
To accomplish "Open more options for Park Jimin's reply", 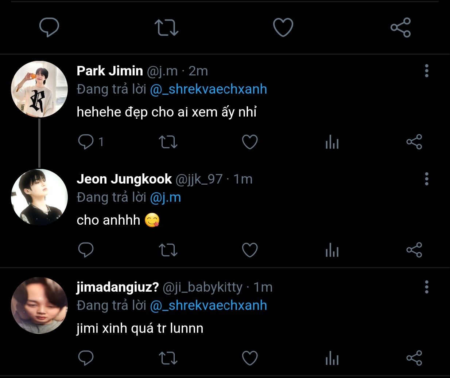I will 426,71.
